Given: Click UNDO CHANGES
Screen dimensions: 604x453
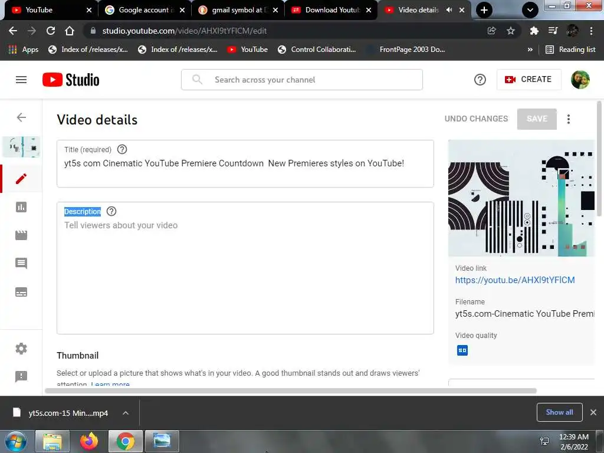Looking at the screenshot, I should 476,119.
